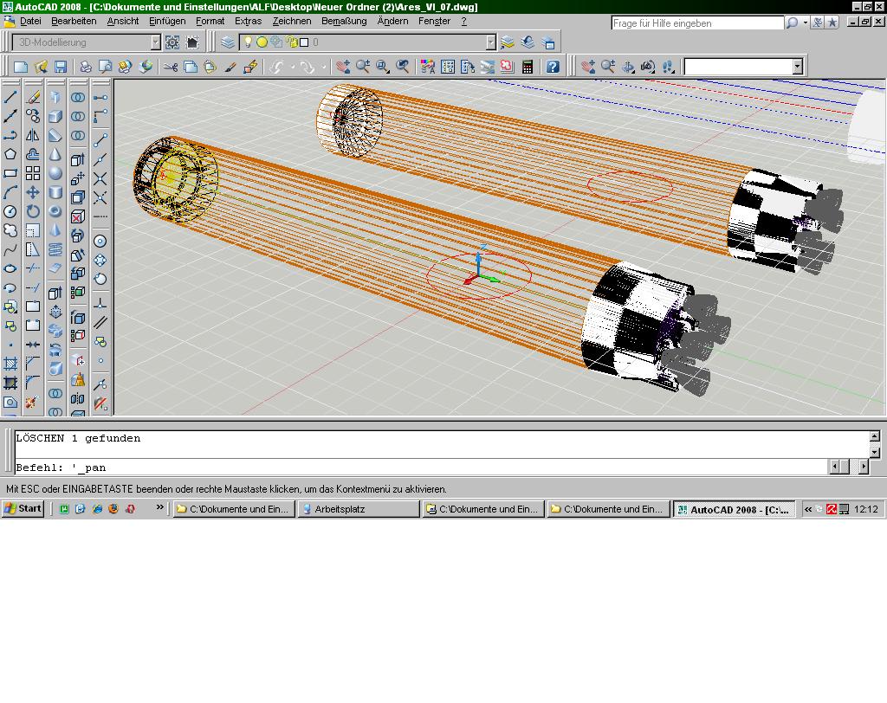Expand the hidden quick launch chevron

159,507
